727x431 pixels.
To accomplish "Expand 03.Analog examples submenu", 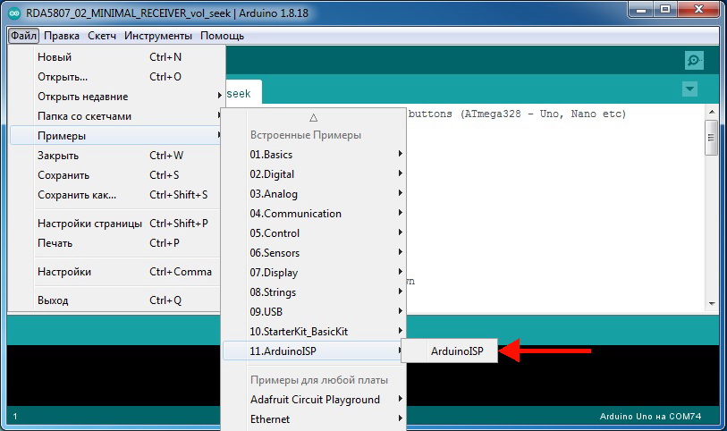I will [315, 194].
